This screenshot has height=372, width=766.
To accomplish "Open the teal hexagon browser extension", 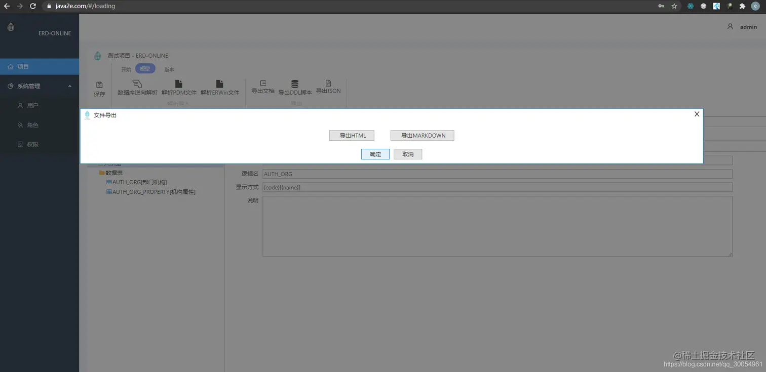I will [690, 6].
